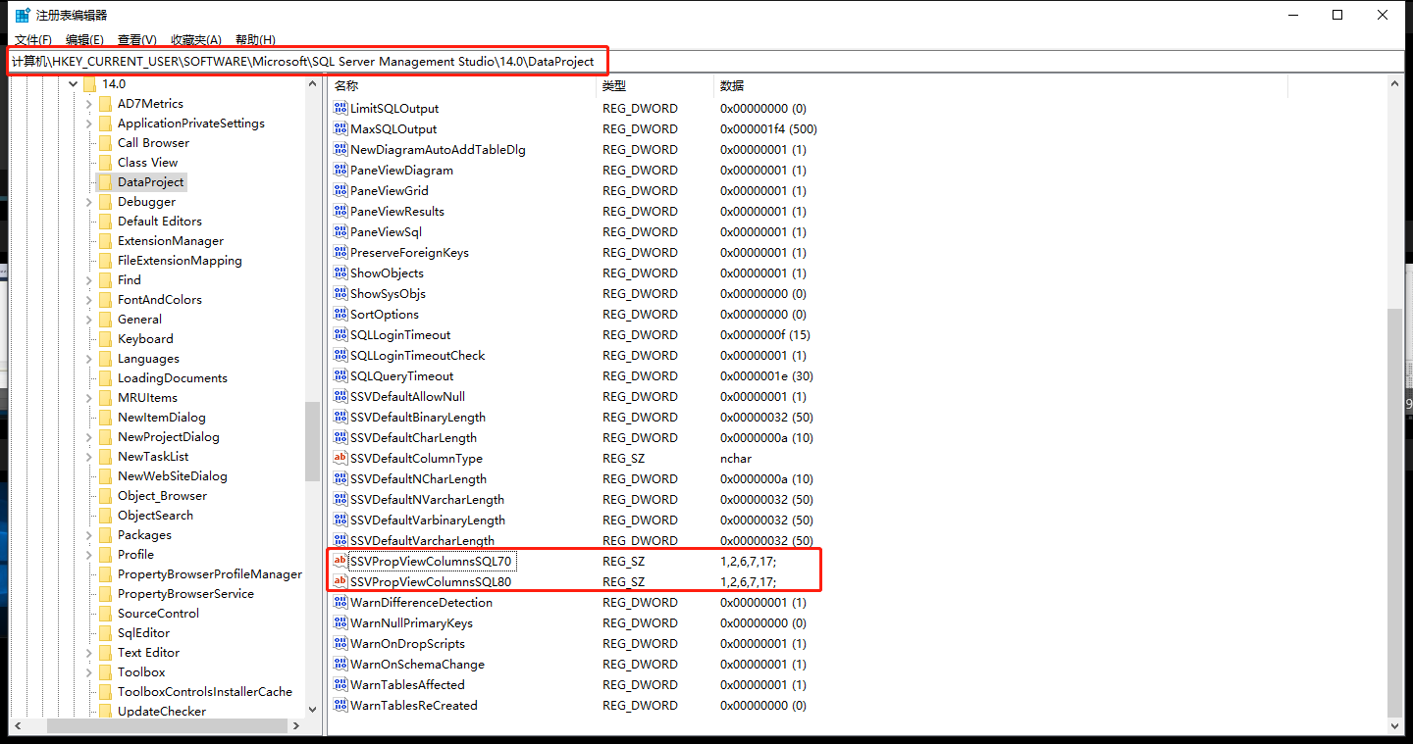This screenshot has width=1413, height=744.
Task: Select the ExtensionManager tree item
Action: click(171, 241)
